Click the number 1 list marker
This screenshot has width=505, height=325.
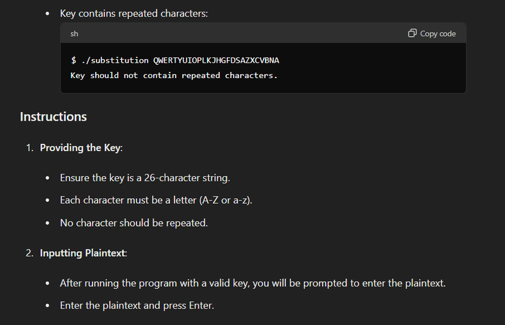pos(30,148)
